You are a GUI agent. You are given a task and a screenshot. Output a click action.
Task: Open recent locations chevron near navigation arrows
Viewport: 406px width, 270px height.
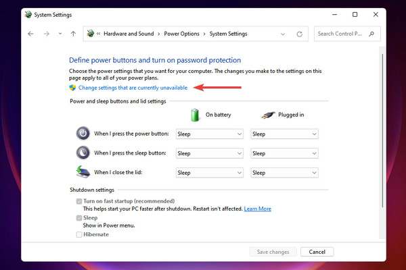pos(60,34)
